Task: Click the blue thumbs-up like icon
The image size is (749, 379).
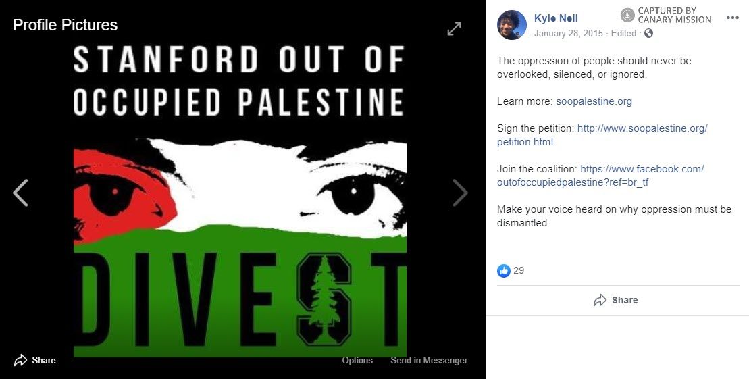Action: 504,270
